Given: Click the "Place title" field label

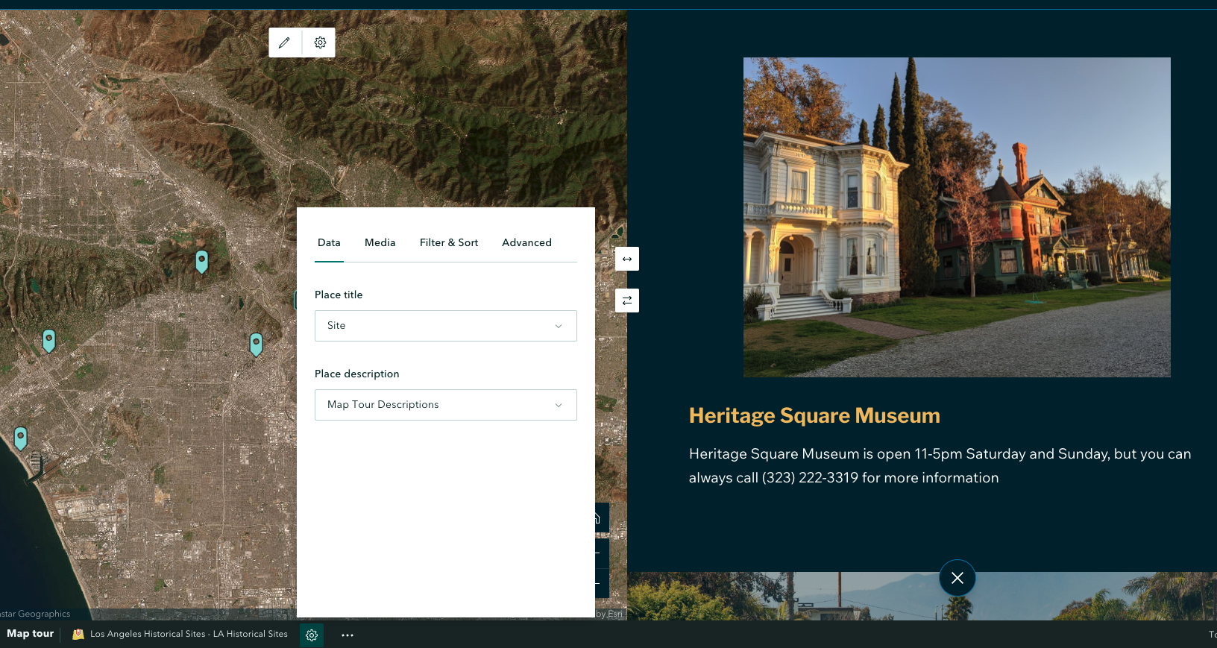Looking at the screenshot, I should click(x=339, y=295).
